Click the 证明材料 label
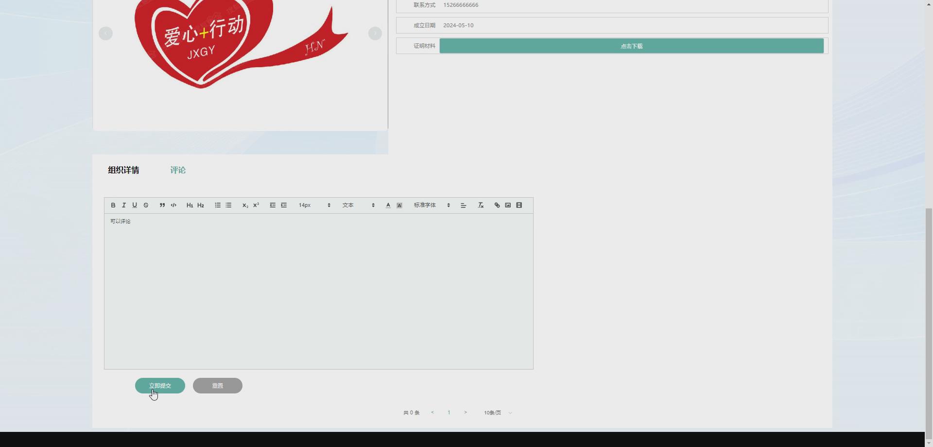 (424, 46)
